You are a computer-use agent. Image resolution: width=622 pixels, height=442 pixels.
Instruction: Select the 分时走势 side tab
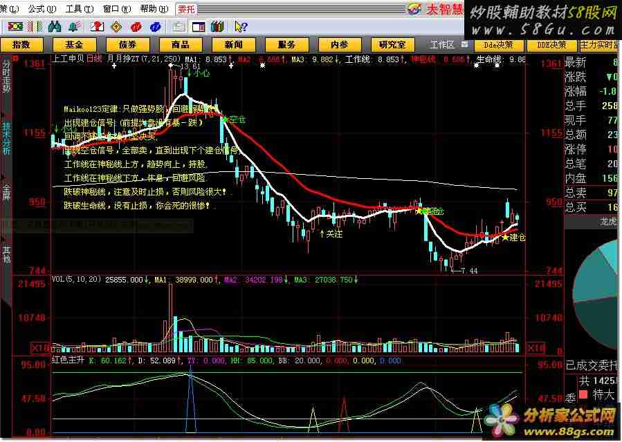[7, 76]
